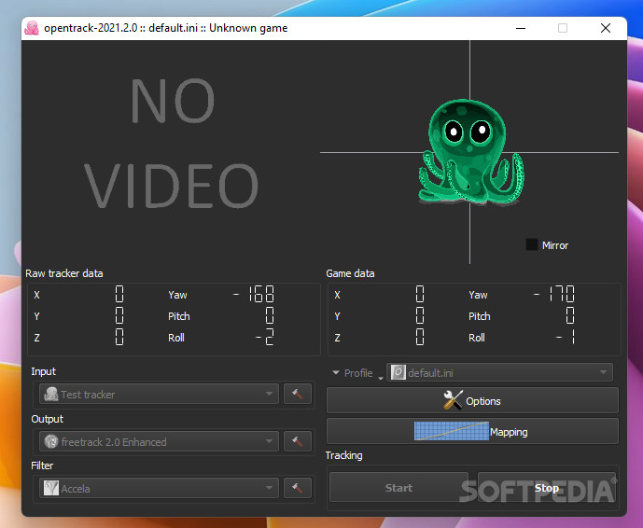
Task: Expand the freetrack 2.0 Enhanced output dropdown
Action: pyautogui.click(x=159, y=441)
